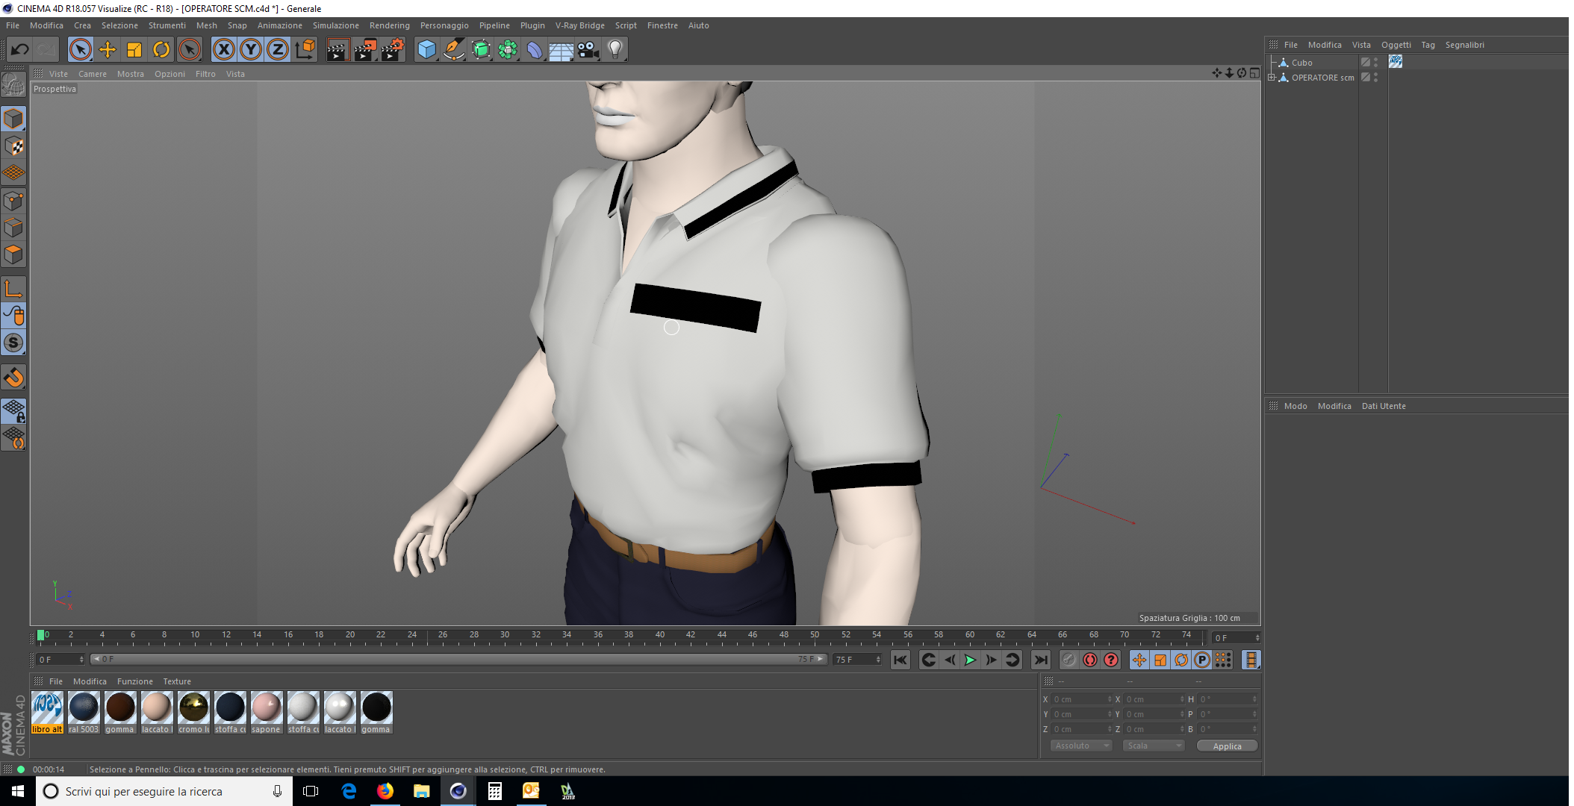Screen dimensions: 1574x806
Task: Add a Cube primitive object
Action: pos(426,50)
